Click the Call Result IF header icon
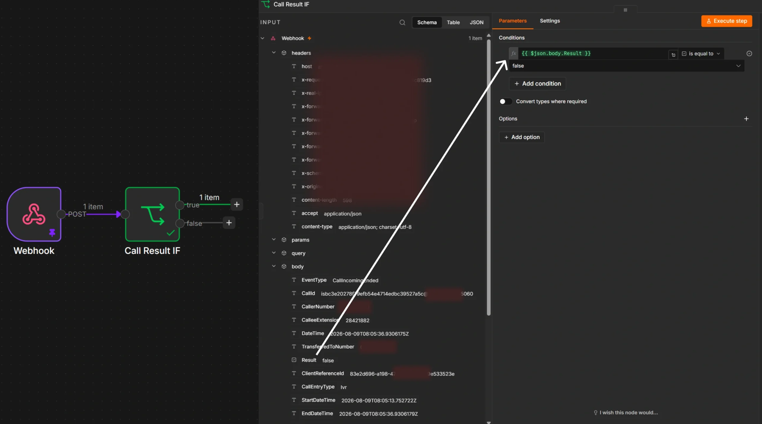Image resolution: width=762 pixels, height=424 pixels. [266, 4]
